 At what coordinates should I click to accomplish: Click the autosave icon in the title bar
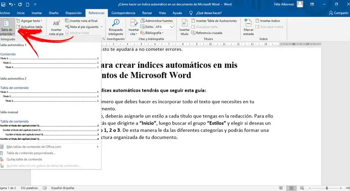[x=3, y=4]
